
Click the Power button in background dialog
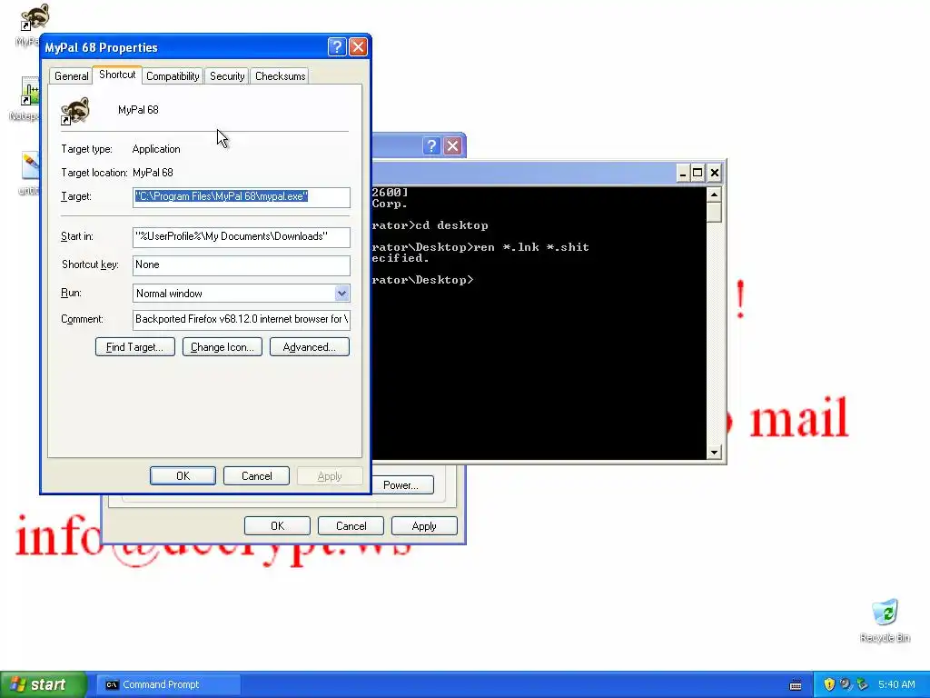pos(402,485)
